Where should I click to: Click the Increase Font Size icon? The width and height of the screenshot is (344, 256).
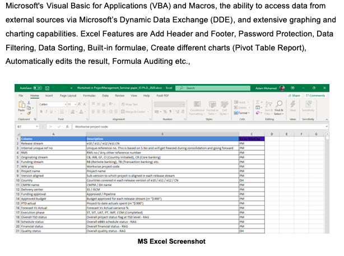coord(80,104)
